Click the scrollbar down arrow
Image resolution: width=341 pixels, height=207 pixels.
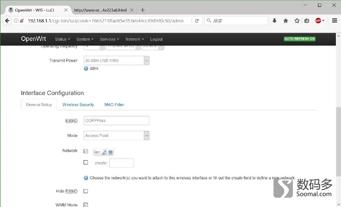[x=338, y=204]
